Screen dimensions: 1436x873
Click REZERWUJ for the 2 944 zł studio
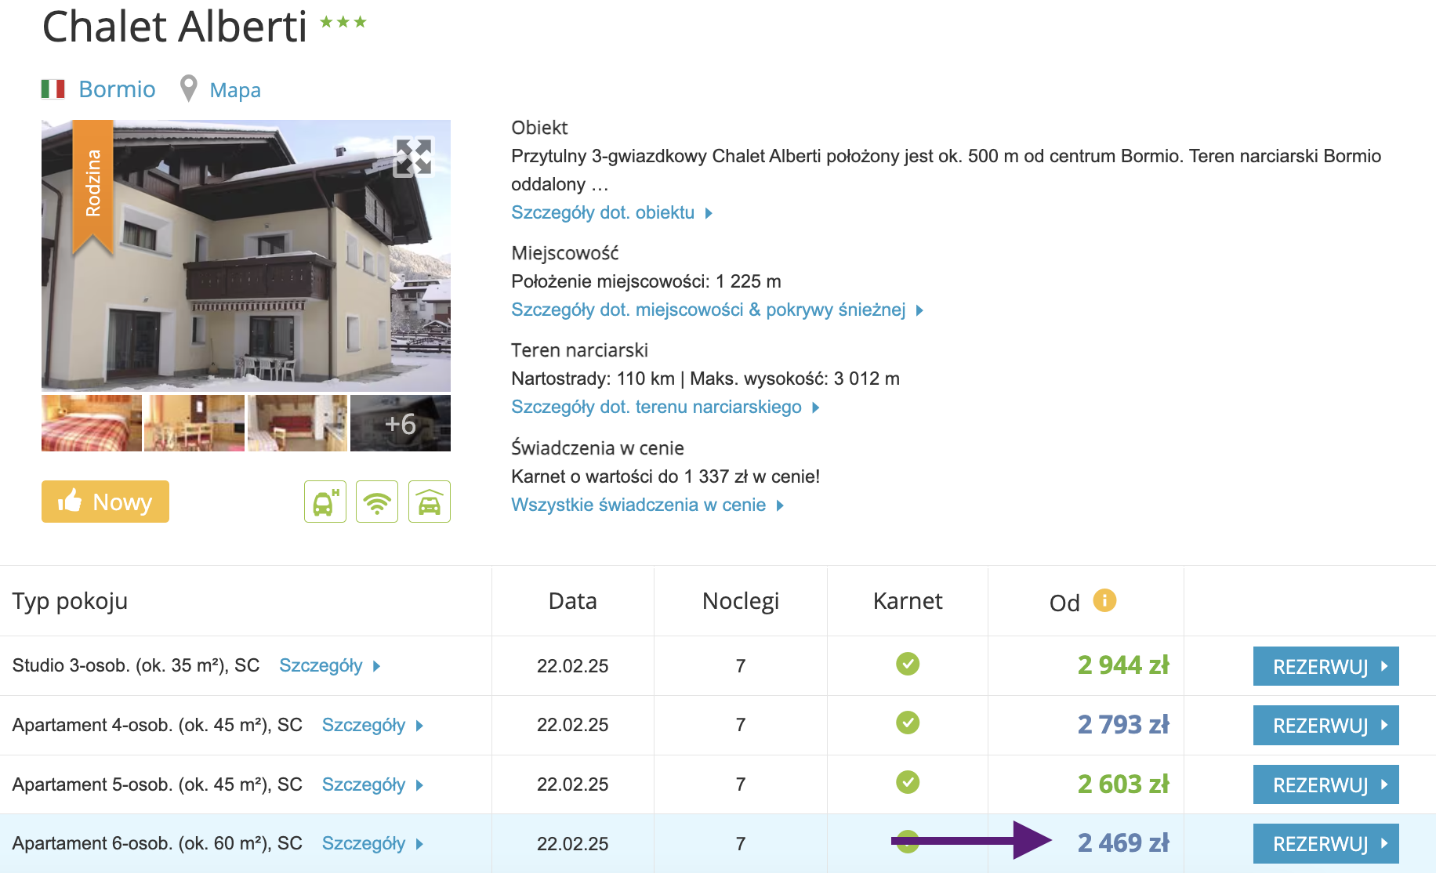(1326, 666)
